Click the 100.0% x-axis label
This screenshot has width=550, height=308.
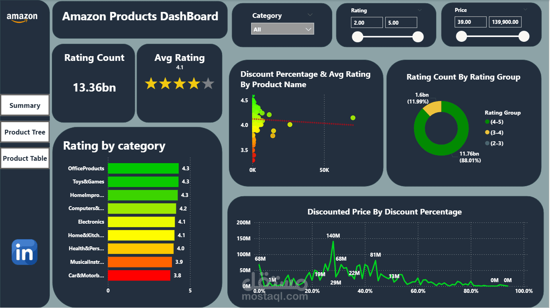tap(524, 291)
